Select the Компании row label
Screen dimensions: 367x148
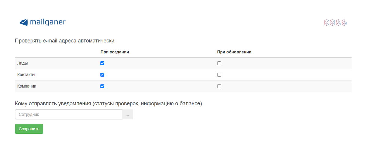[27, 86]
